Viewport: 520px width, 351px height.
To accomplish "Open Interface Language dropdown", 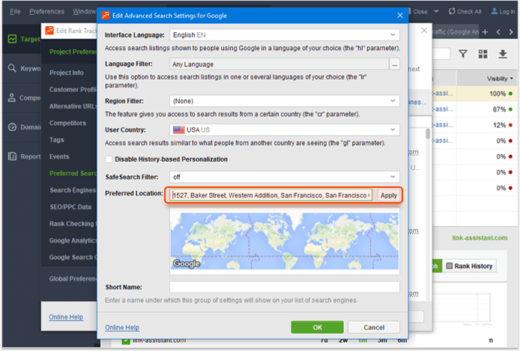I will pyautogui.click(x=285, y=34).
